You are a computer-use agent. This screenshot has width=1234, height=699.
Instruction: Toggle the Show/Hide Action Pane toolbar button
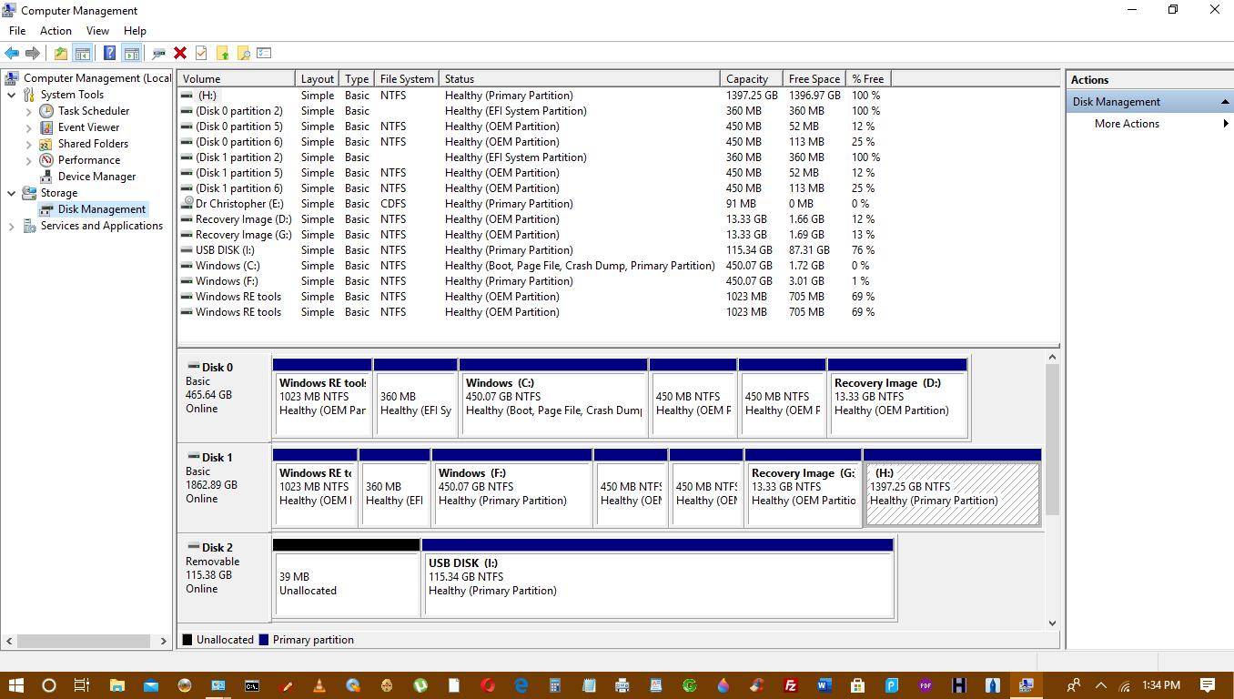tap(131, 53)
